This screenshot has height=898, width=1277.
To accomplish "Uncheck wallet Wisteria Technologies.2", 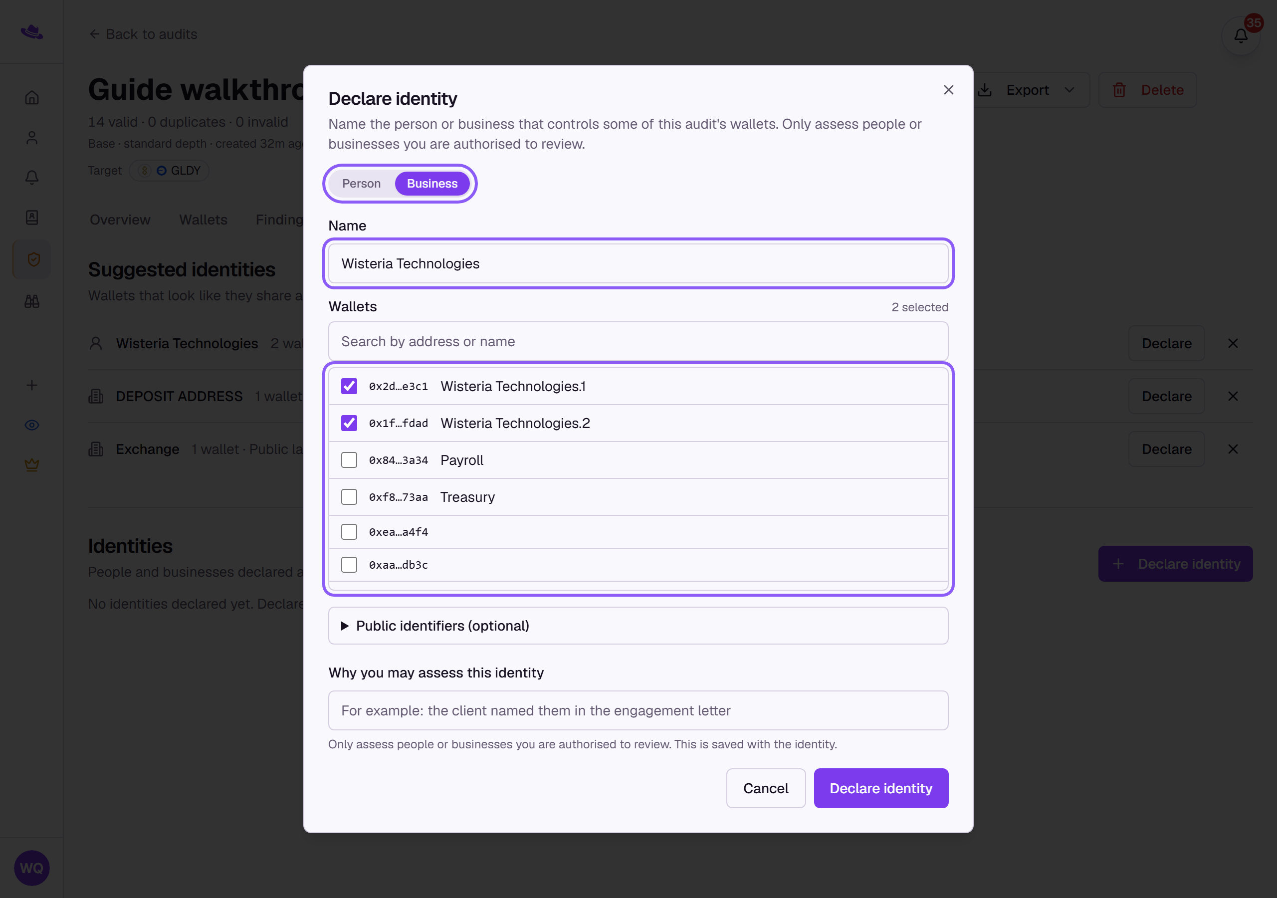I will point(349,424).
